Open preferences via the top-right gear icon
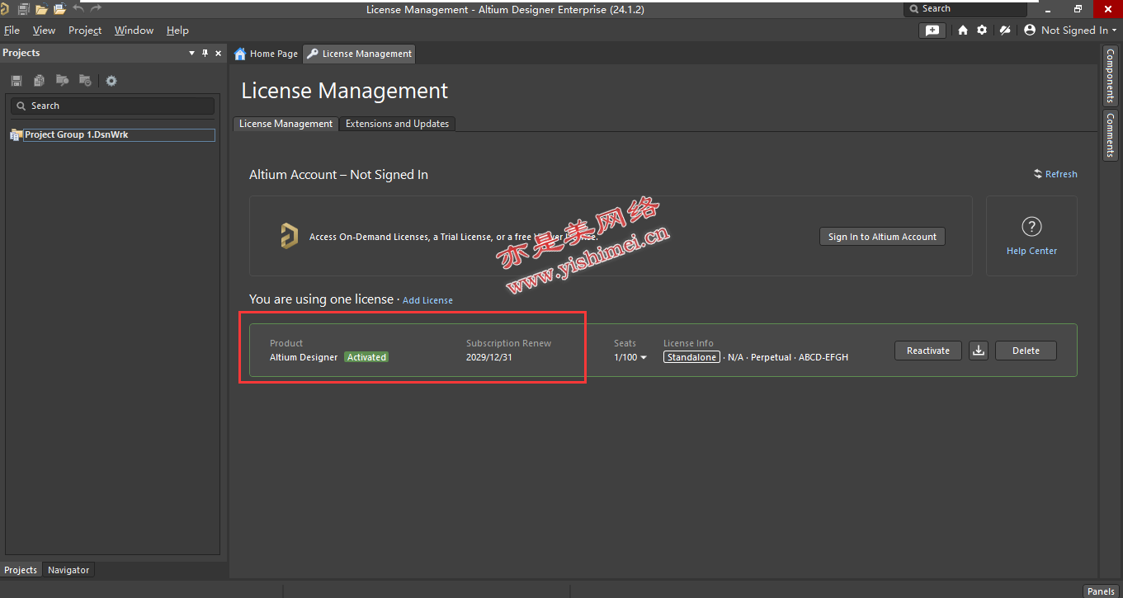1123x598 pixels. (x=982, y=30)
